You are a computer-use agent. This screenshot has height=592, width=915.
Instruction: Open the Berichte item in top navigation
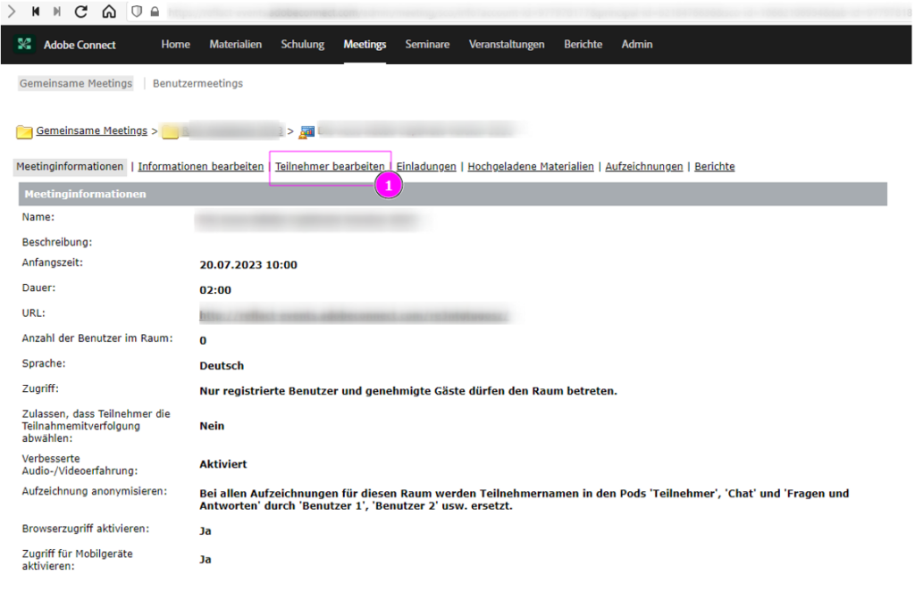[583, 45]
